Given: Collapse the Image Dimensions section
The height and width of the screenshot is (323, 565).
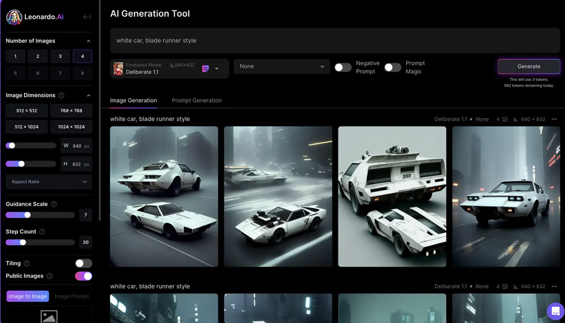Looking at the screenshot, I should click(x=89, y=95).
